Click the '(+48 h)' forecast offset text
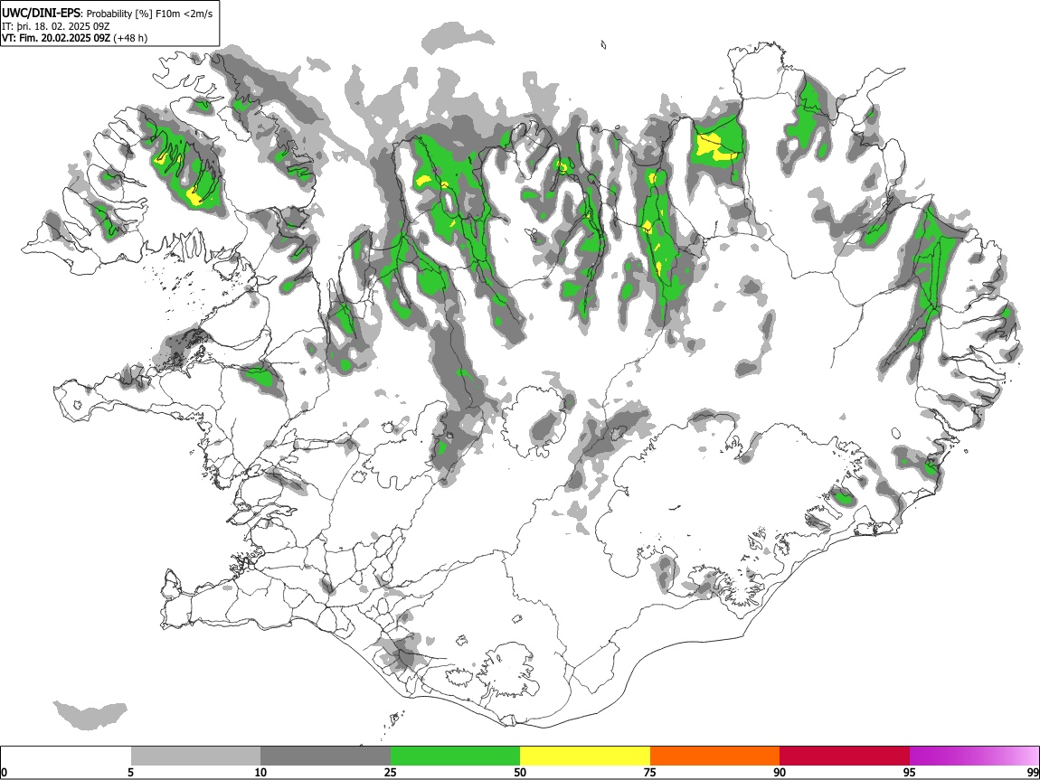This screenshot has width=1040, height=780. 130,38
